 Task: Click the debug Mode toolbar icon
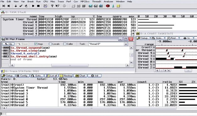coord(45,6)
